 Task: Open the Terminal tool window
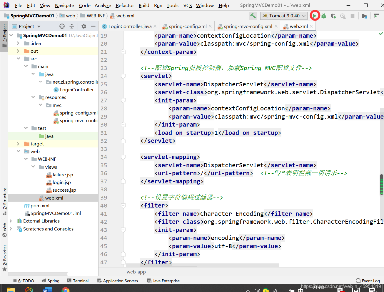(x=78, y=281)
